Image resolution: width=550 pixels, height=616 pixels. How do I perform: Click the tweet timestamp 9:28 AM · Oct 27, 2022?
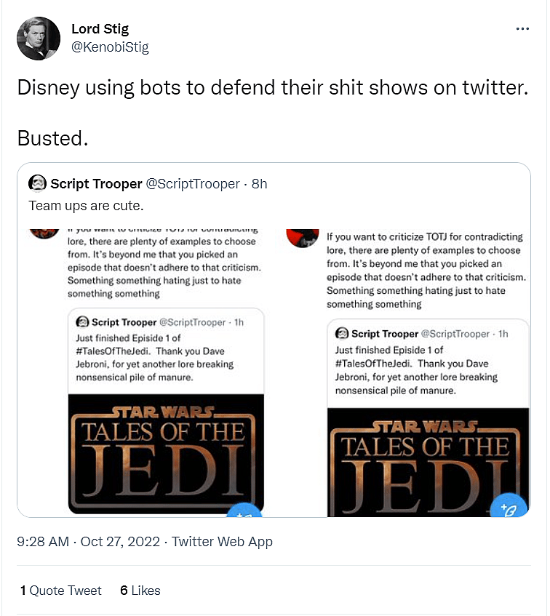[90, 541]
